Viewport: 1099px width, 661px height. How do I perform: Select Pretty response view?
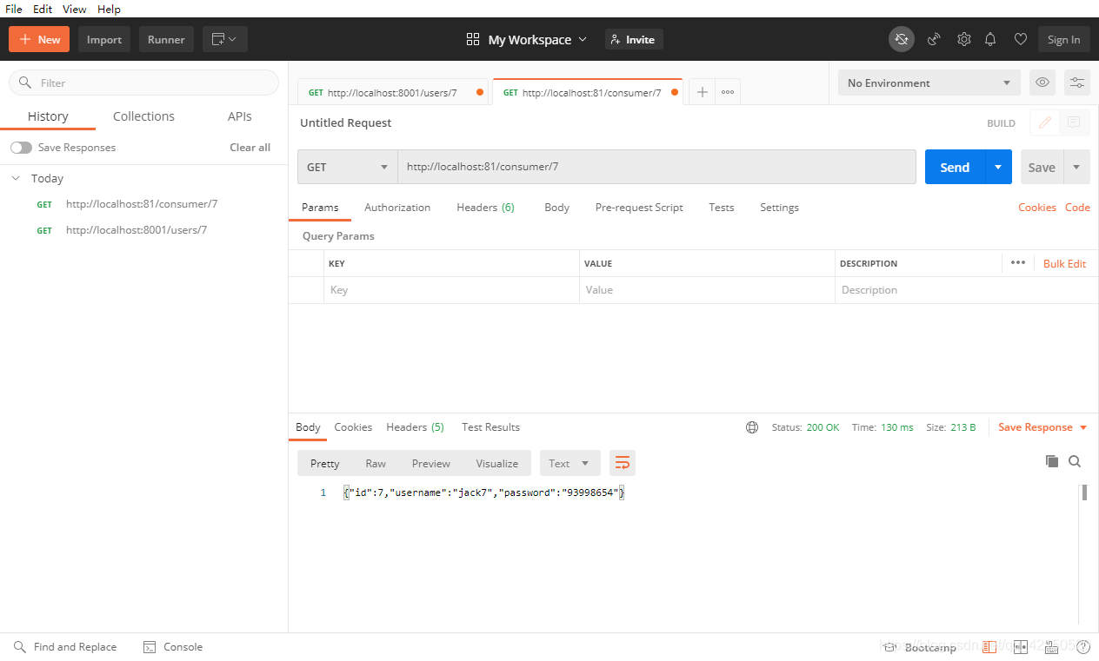pos(325,463)
